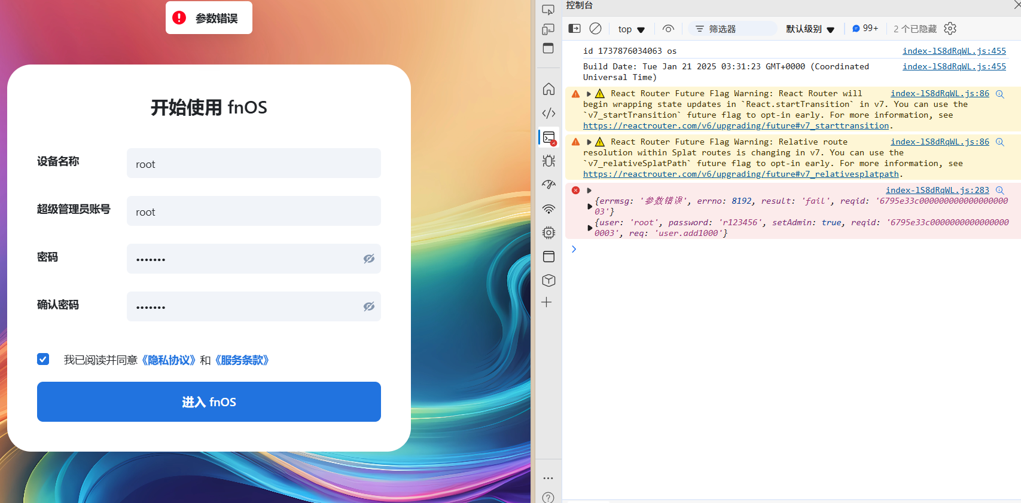Open index js:283 source link of error

pyautogui.click(x=937, y=191)
